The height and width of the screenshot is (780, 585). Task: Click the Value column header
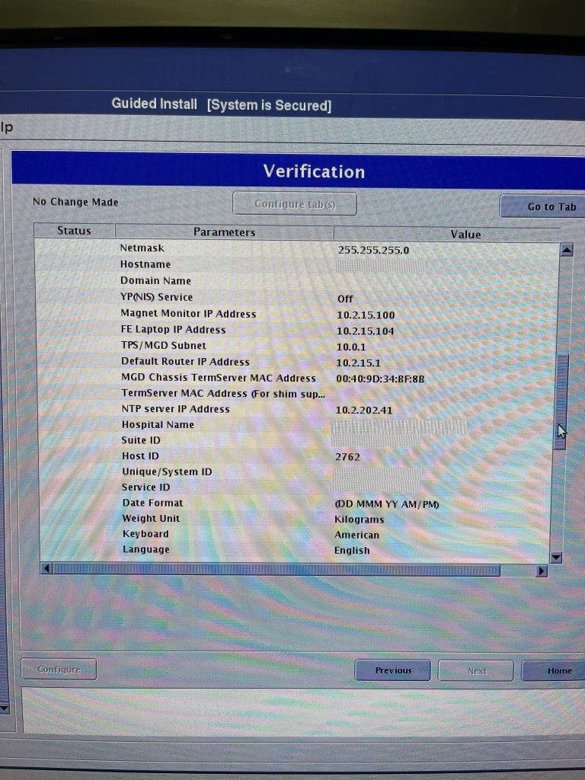[465, 235]
